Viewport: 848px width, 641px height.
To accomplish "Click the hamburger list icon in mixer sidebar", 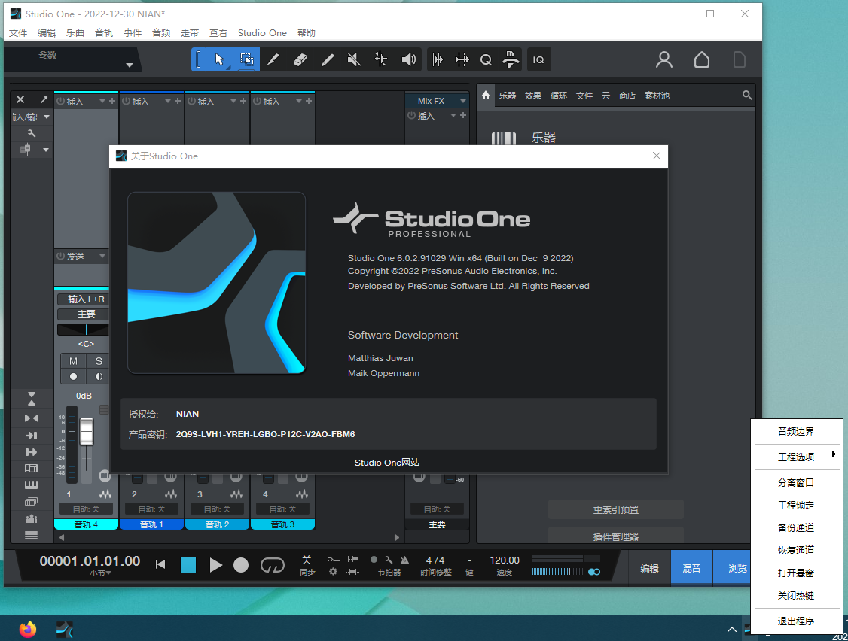I will pos(32,535).
